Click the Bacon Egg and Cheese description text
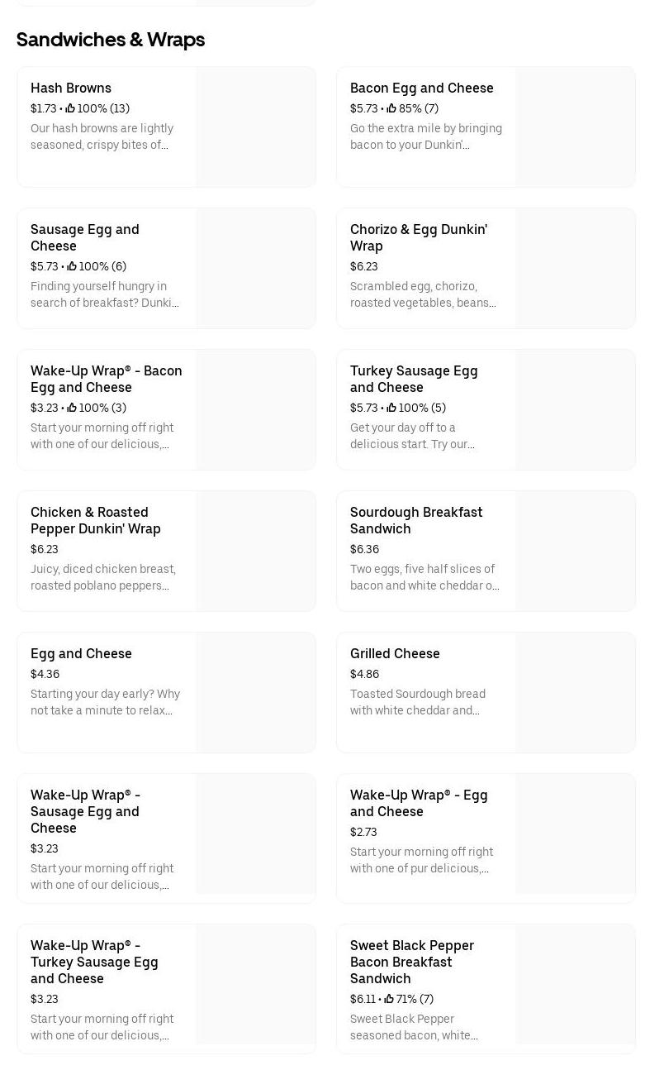Viewport: 664px width, 1070px height. click(x=426, y=136)
